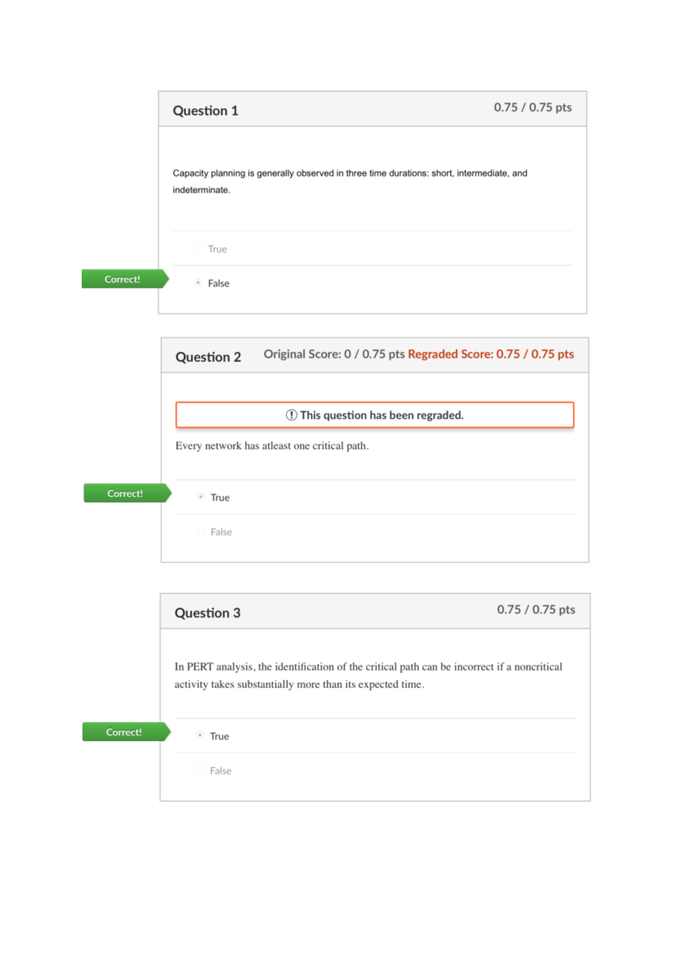
Task: Select True for Question 1
Action: pos(198,248)
